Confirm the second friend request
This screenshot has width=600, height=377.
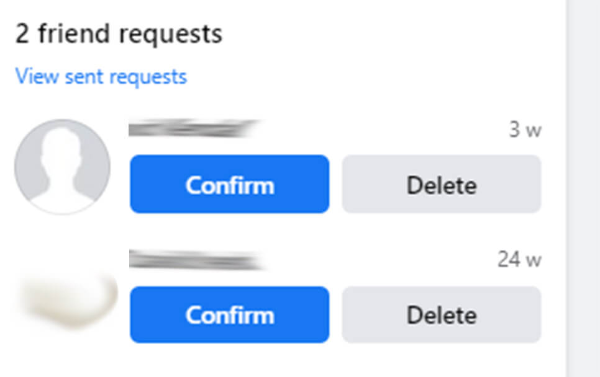pos(229,315)
